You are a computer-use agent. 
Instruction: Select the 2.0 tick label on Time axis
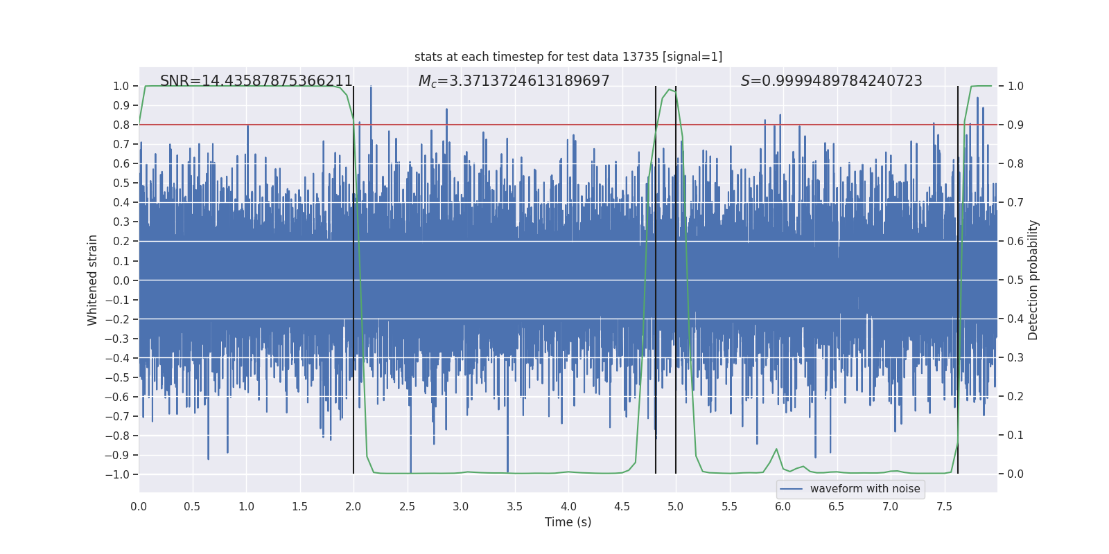(x=353, y=506)
